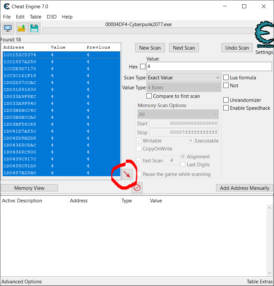Click the red arrow to copy selected addresses
The height and width of the screenshot is (286, 274).
coord(127,174)
